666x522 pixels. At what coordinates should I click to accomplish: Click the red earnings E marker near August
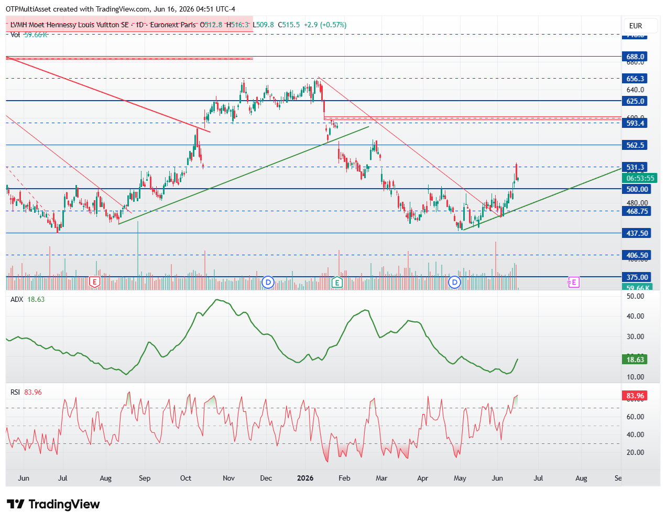pyautogui.click(x=94, y=282)
